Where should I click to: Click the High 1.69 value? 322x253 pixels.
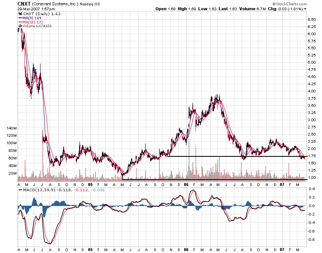click(x=187, y=9)
